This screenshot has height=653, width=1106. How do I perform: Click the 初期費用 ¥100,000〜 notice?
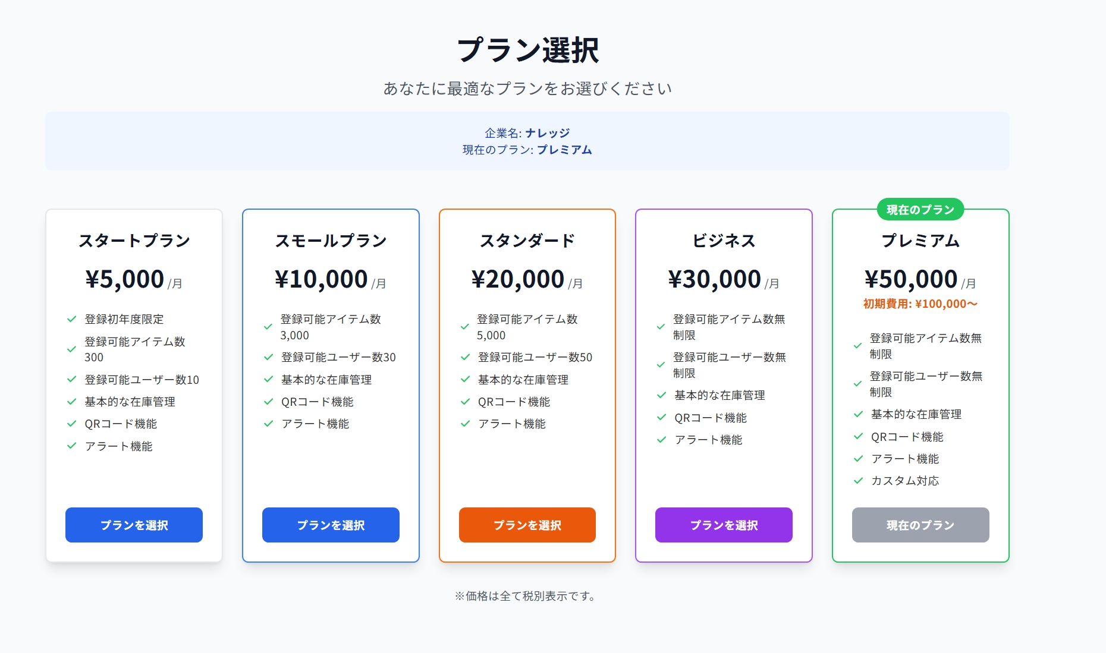pyautogui.click(x=920, y=304)
